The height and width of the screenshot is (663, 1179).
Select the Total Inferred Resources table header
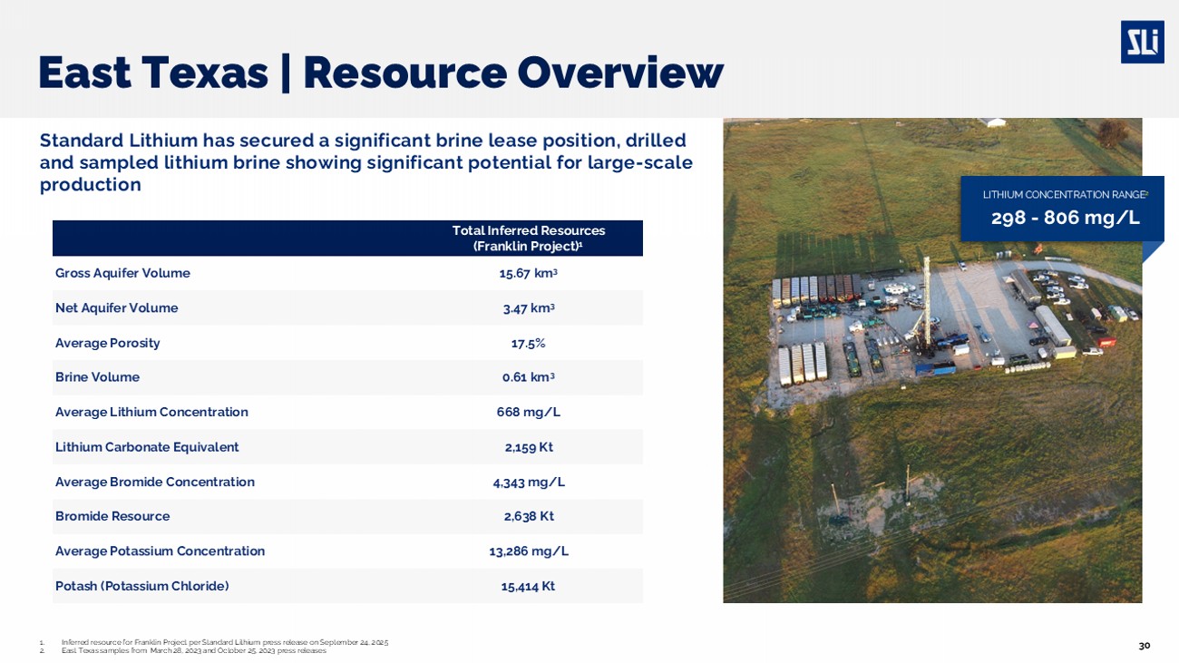[x=528, y=239]
